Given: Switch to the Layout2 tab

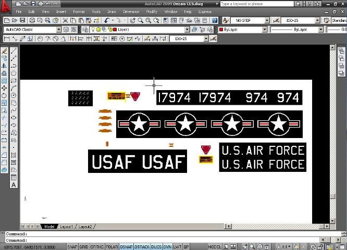Looking at the screenshot, I should [85, 227].
